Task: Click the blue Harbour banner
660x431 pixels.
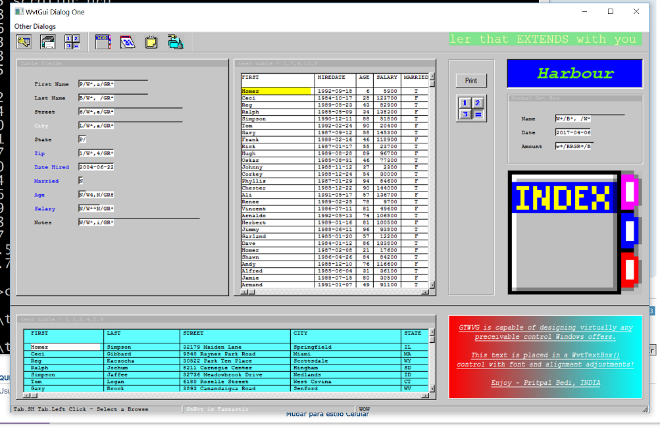Action: [x=574, y=74]
